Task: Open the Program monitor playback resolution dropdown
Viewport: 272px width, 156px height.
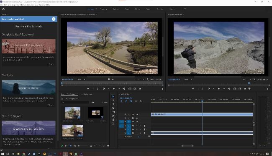Action: 246,80
